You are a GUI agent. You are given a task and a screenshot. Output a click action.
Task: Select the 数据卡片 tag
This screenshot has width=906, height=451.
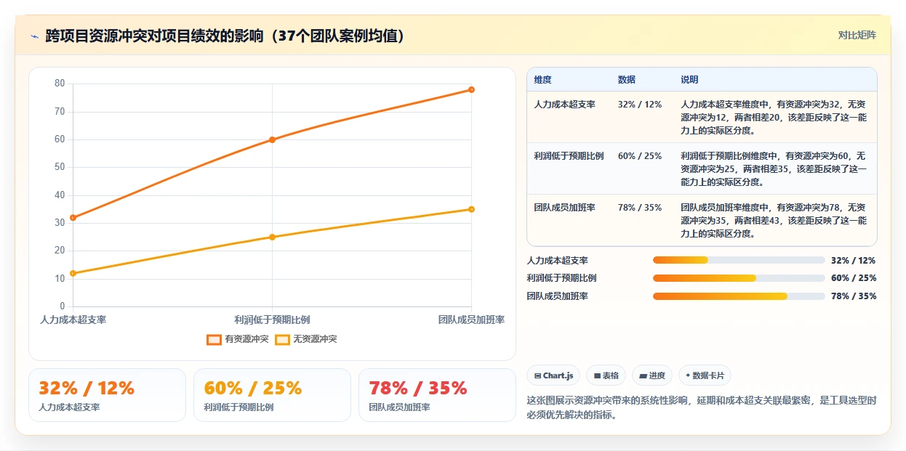(705, 375)
